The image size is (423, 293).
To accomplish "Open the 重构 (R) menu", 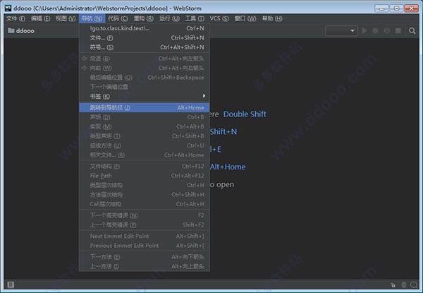I will pos(143,18).
